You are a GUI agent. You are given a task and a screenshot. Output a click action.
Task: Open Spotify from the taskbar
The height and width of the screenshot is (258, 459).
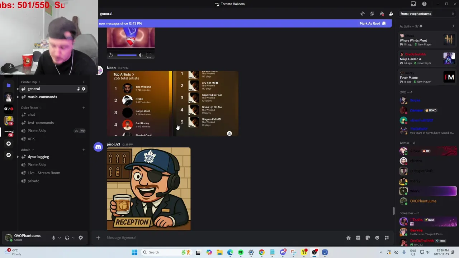tap(241, 252)
